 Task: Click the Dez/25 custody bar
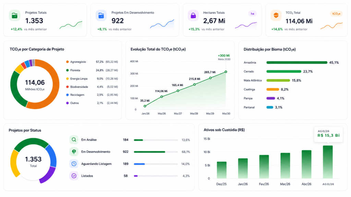tap(222, 170)
